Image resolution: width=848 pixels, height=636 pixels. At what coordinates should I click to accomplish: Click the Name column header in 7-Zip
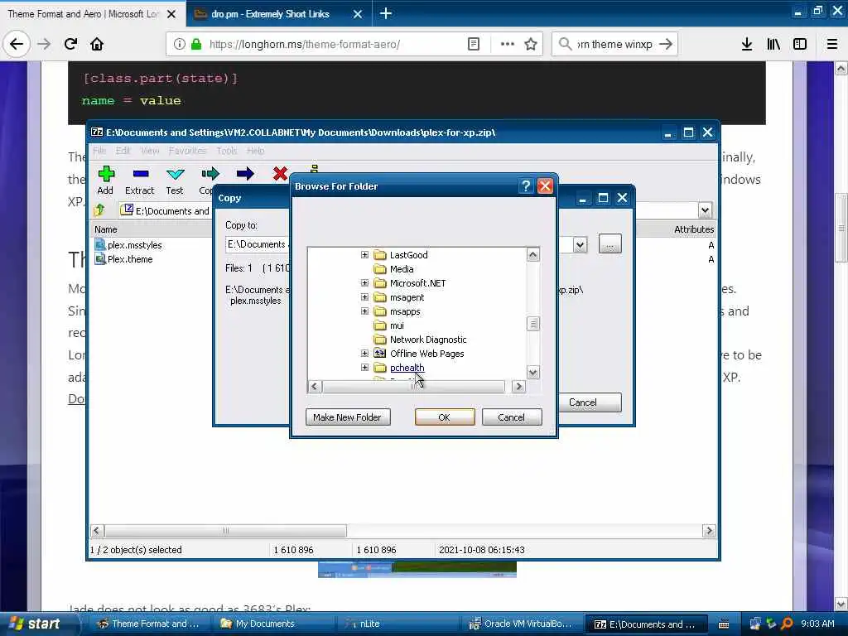(106, 229)
